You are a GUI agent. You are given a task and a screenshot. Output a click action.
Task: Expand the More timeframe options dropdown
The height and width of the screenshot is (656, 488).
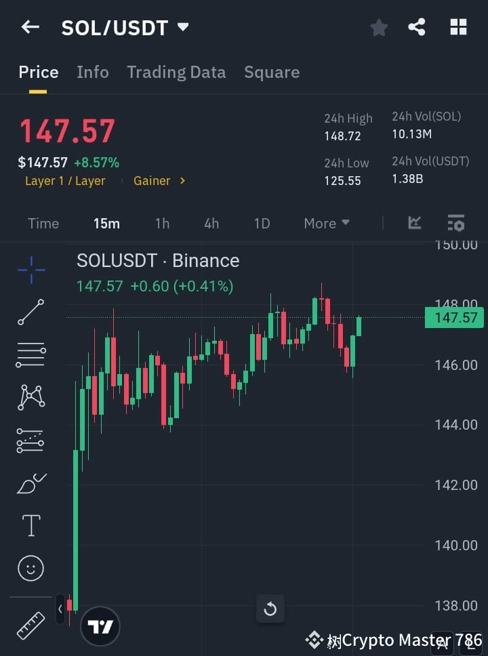326,223
